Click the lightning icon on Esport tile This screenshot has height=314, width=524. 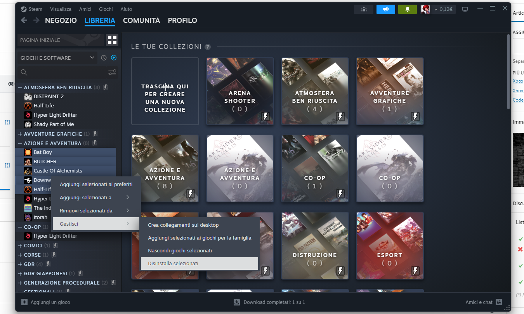point(416,271)
